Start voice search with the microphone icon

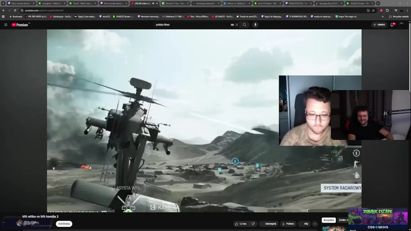(x=255, y=25)
